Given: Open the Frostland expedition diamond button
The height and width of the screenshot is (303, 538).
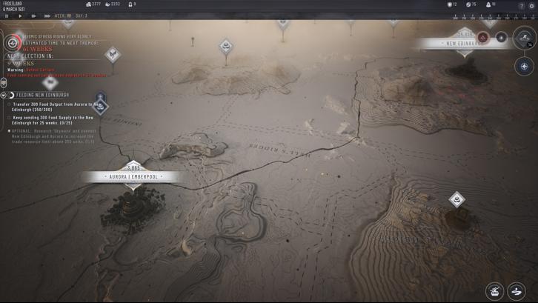Looking at the screenshot, I should click(525, 38).
